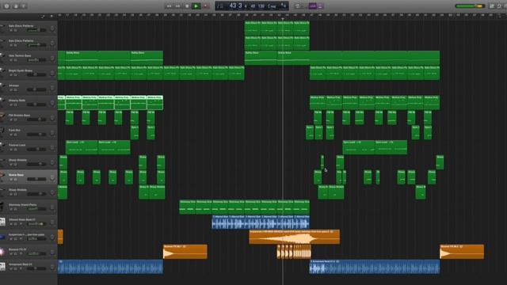Viewport: 507px width, 285px height.
Task: Click the FM Bubble Bass instrument icon
Action: (x=2, y=118)
